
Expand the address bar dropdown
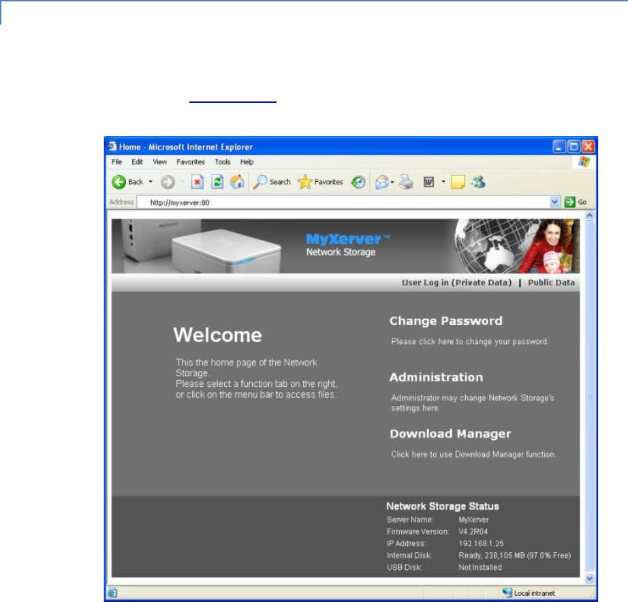[x=554, y=202]
